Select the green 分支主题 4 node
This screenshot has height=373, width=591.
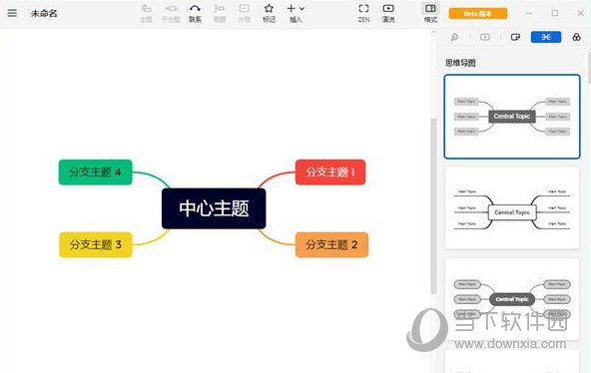click(96, 172)
